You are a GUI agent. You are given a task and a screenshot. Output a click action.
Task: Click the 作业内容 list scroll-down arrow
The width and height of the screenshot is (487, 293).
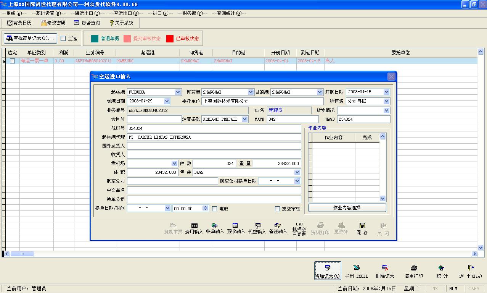coord(383,199)
